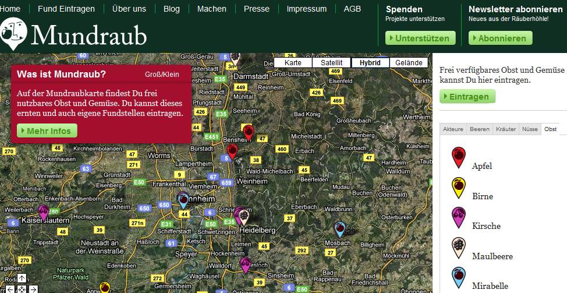Open the cherry marker near Kaiserslautern
The height and width of the screenshot is (293, 567).
point(44,211)
